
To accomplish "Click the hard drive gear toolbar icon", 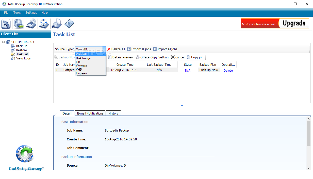I will [x=69, y=24].
